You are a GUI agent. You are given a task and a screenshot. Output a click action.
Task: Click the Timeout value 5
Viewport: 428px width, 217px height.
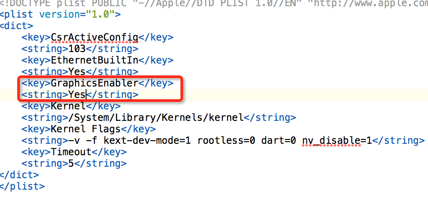[x=71, y=164]
